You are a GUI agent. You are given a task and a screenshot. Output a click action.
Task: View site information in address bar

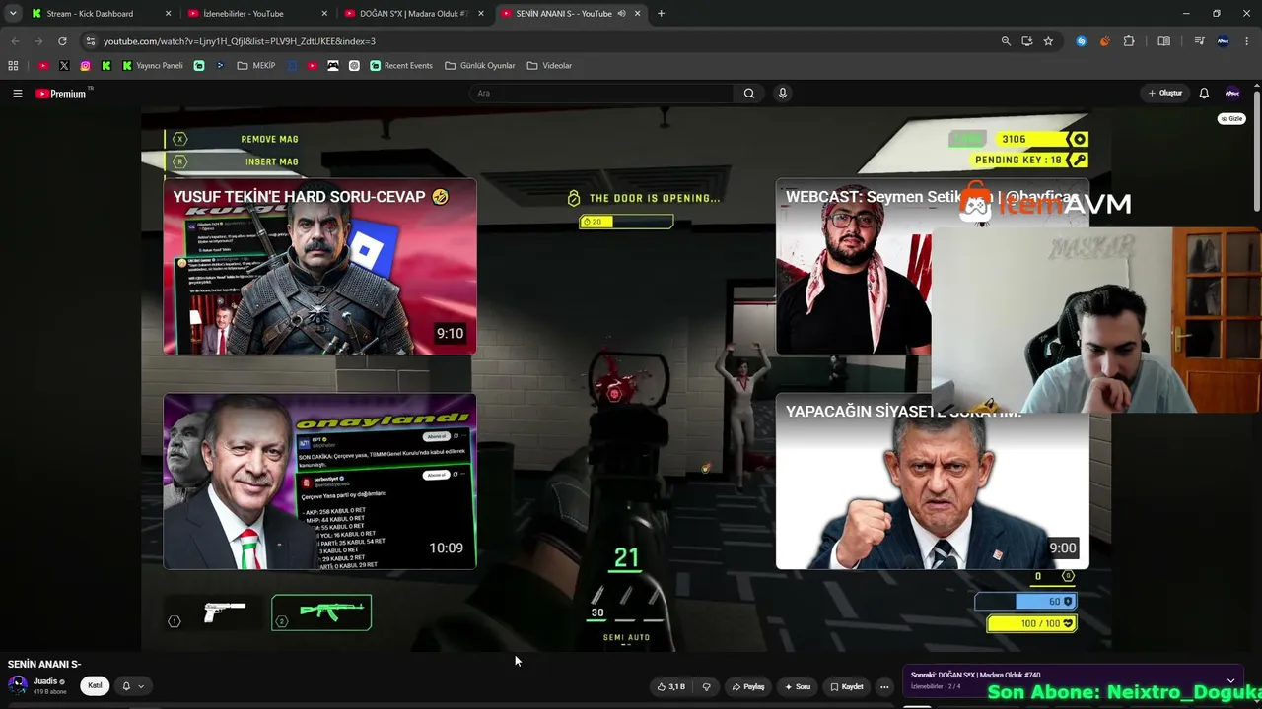[x=90, y=41]
